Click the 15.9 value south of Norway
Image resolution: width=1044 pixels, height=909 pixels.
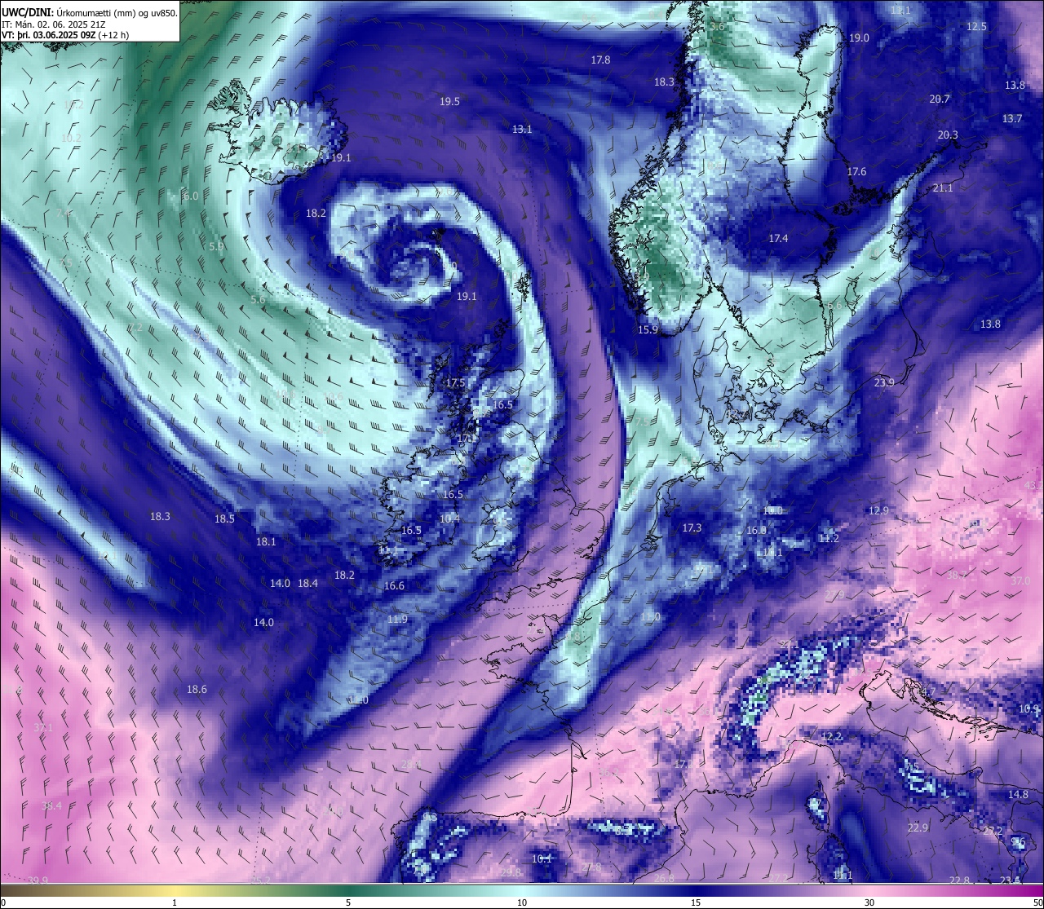click(x=648, y=330)
